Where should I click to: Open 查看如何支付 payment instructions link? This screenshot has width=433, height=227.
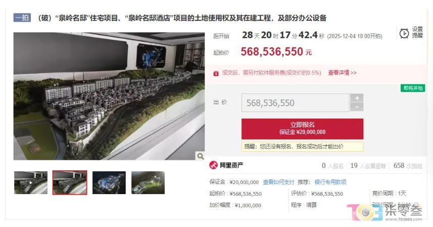coord(278,182)
